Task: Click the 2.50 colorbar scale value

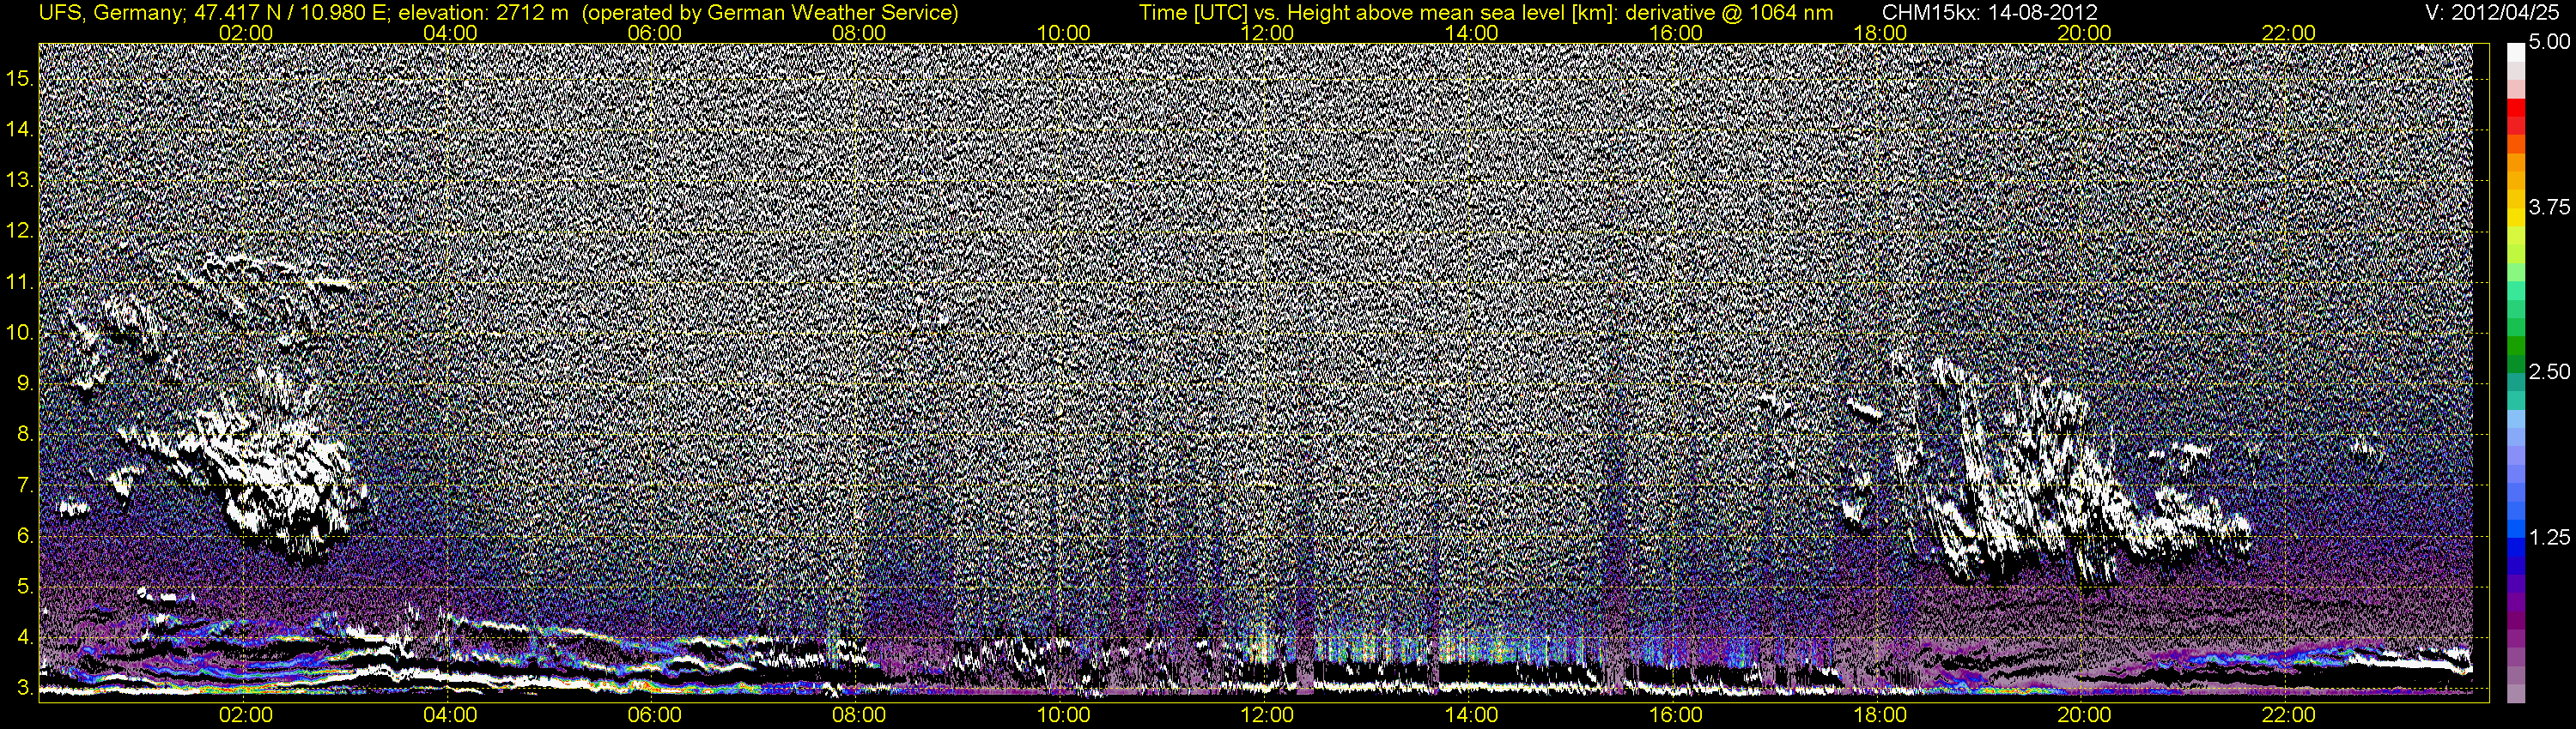Action: pos(2549,371)
